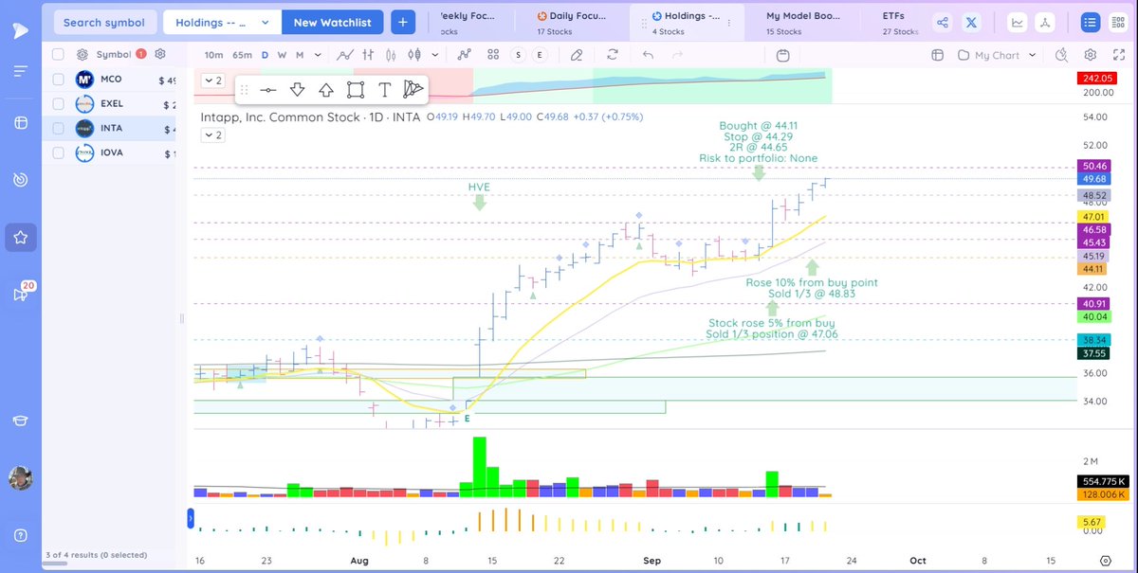Viewport: 1138px width, 573px height.
Task: Select the down-arrow marker tool
Action: tap(298, 90)
